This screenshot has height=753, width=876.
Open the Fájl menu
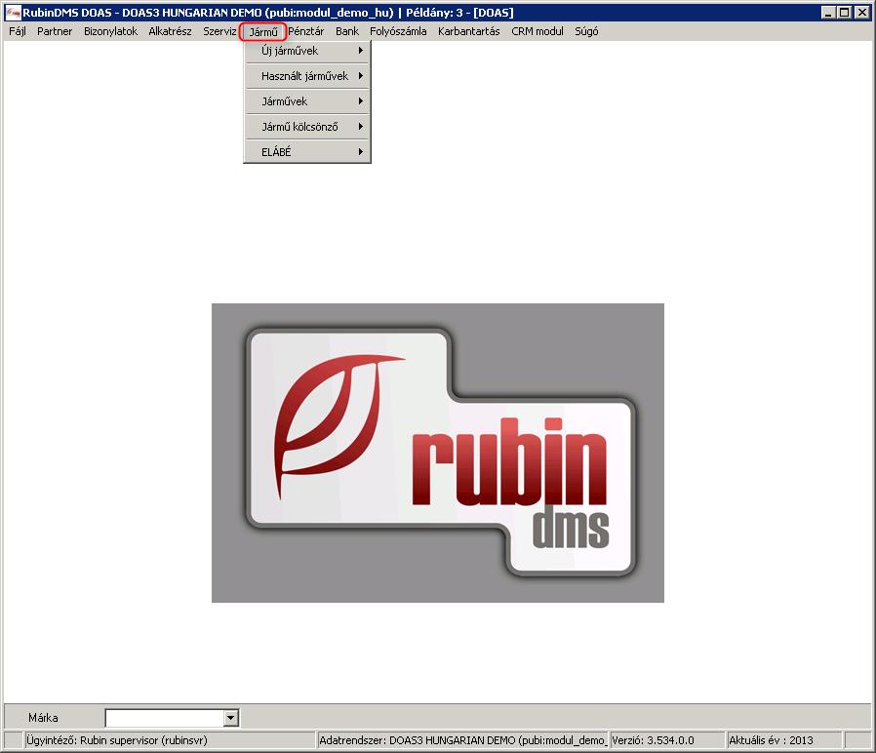coord(18,31)
